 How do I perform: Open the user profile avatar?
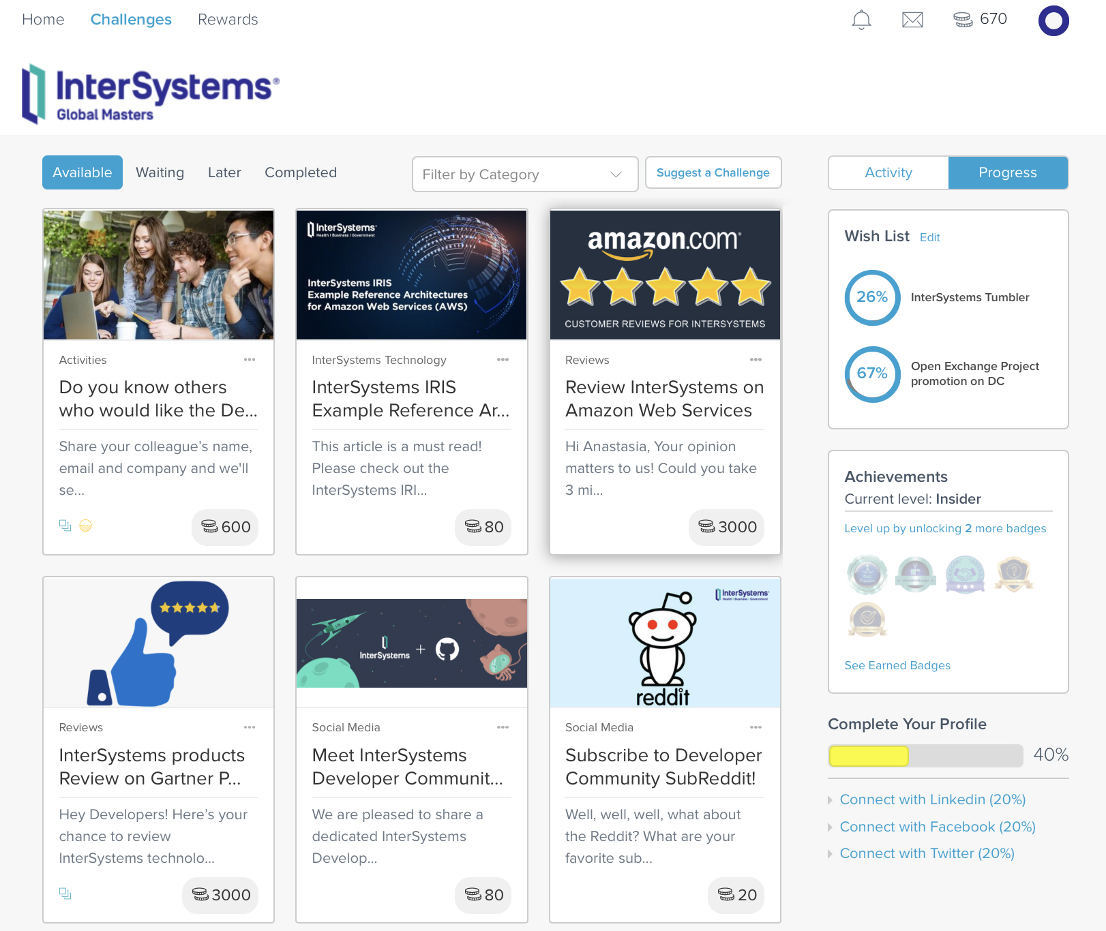(x=1053, y=20)
